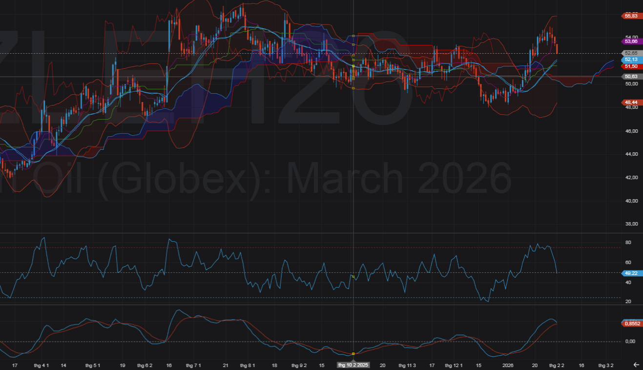643x370 pixels.
Task: Click the highlighted 'thg 10 2 2025' date label
Action: point(353,365)
